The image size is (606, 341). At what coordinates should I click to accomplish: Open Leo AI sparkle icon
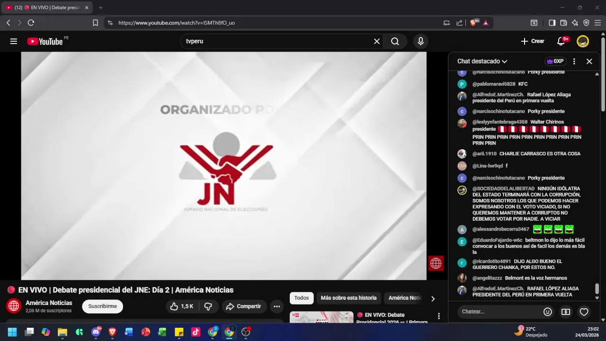tap(575, 23)
